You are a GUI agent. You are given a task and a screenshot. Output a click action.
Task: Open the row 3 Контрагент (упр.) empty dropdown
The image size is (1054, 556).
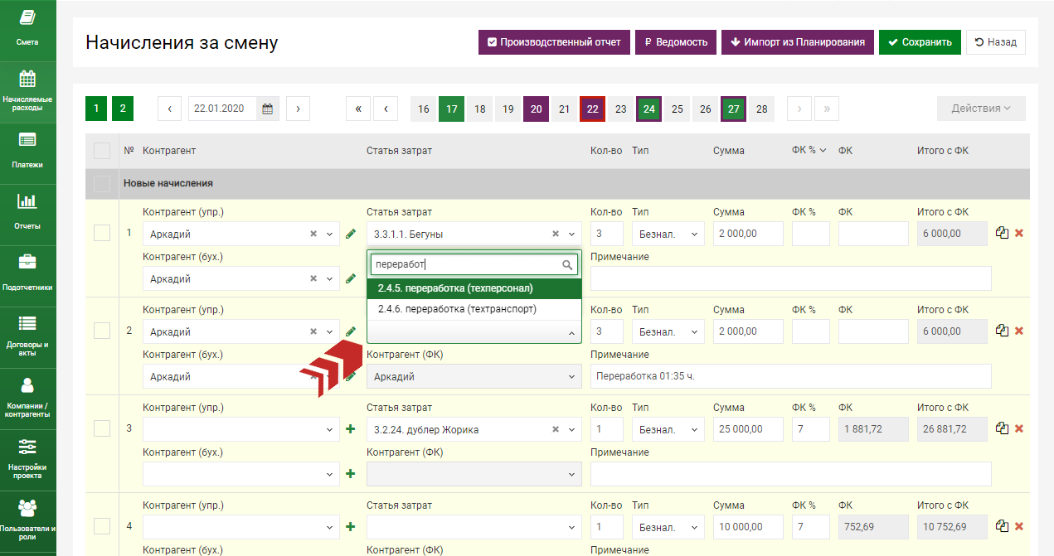tap(241, 430)
